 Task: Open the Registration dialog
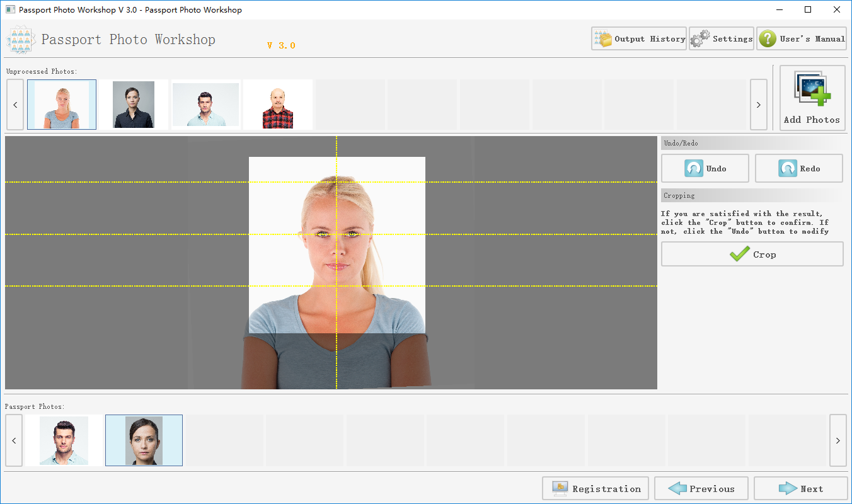coord(595,488)
